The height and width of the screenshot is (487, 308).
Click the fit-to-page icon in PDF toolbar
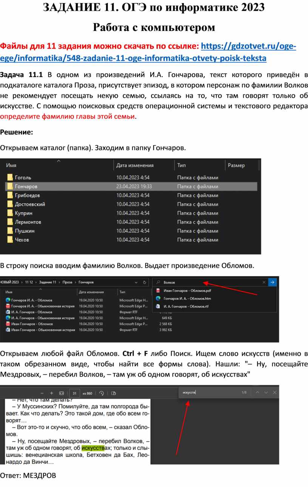pos(62,393)
